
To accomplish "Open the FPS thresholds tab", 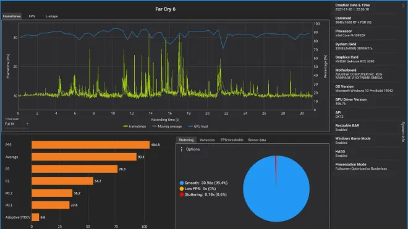I will pyautogui.click(x=232, y=140).
